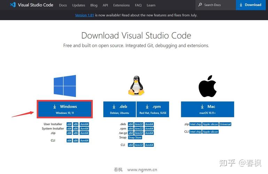Select Linux .rpm Arm32 download

[x=139, y=129]
